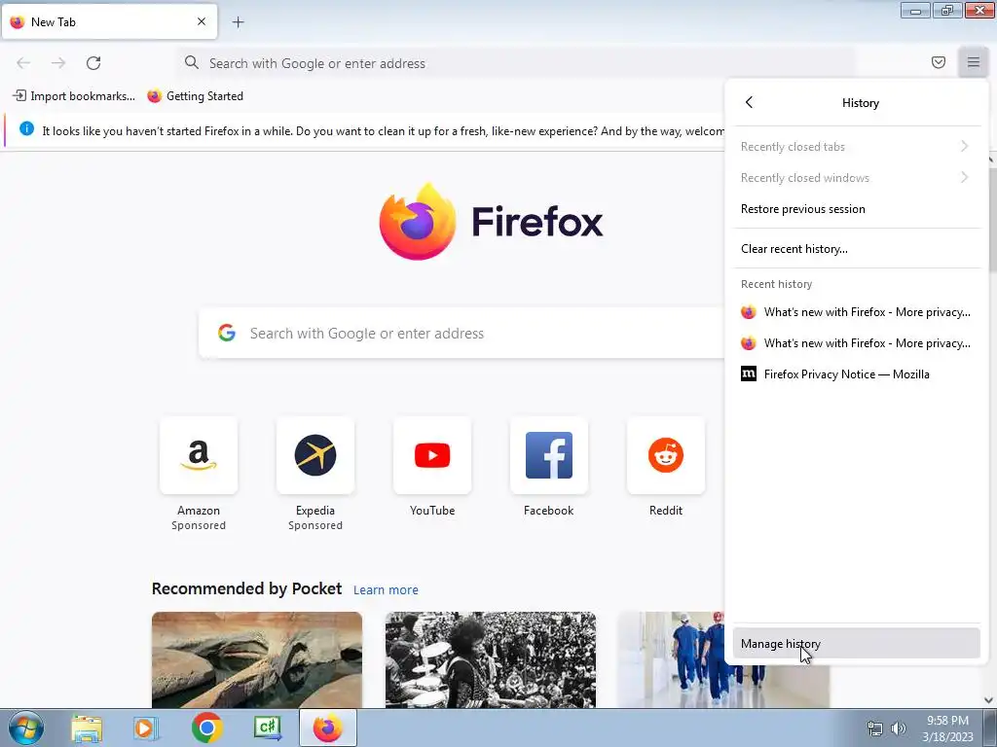Viewport: 997px width, 747px height.
Task: Open the hospital corridor Pocket story thumbnail
Action: tap(671, 659)
